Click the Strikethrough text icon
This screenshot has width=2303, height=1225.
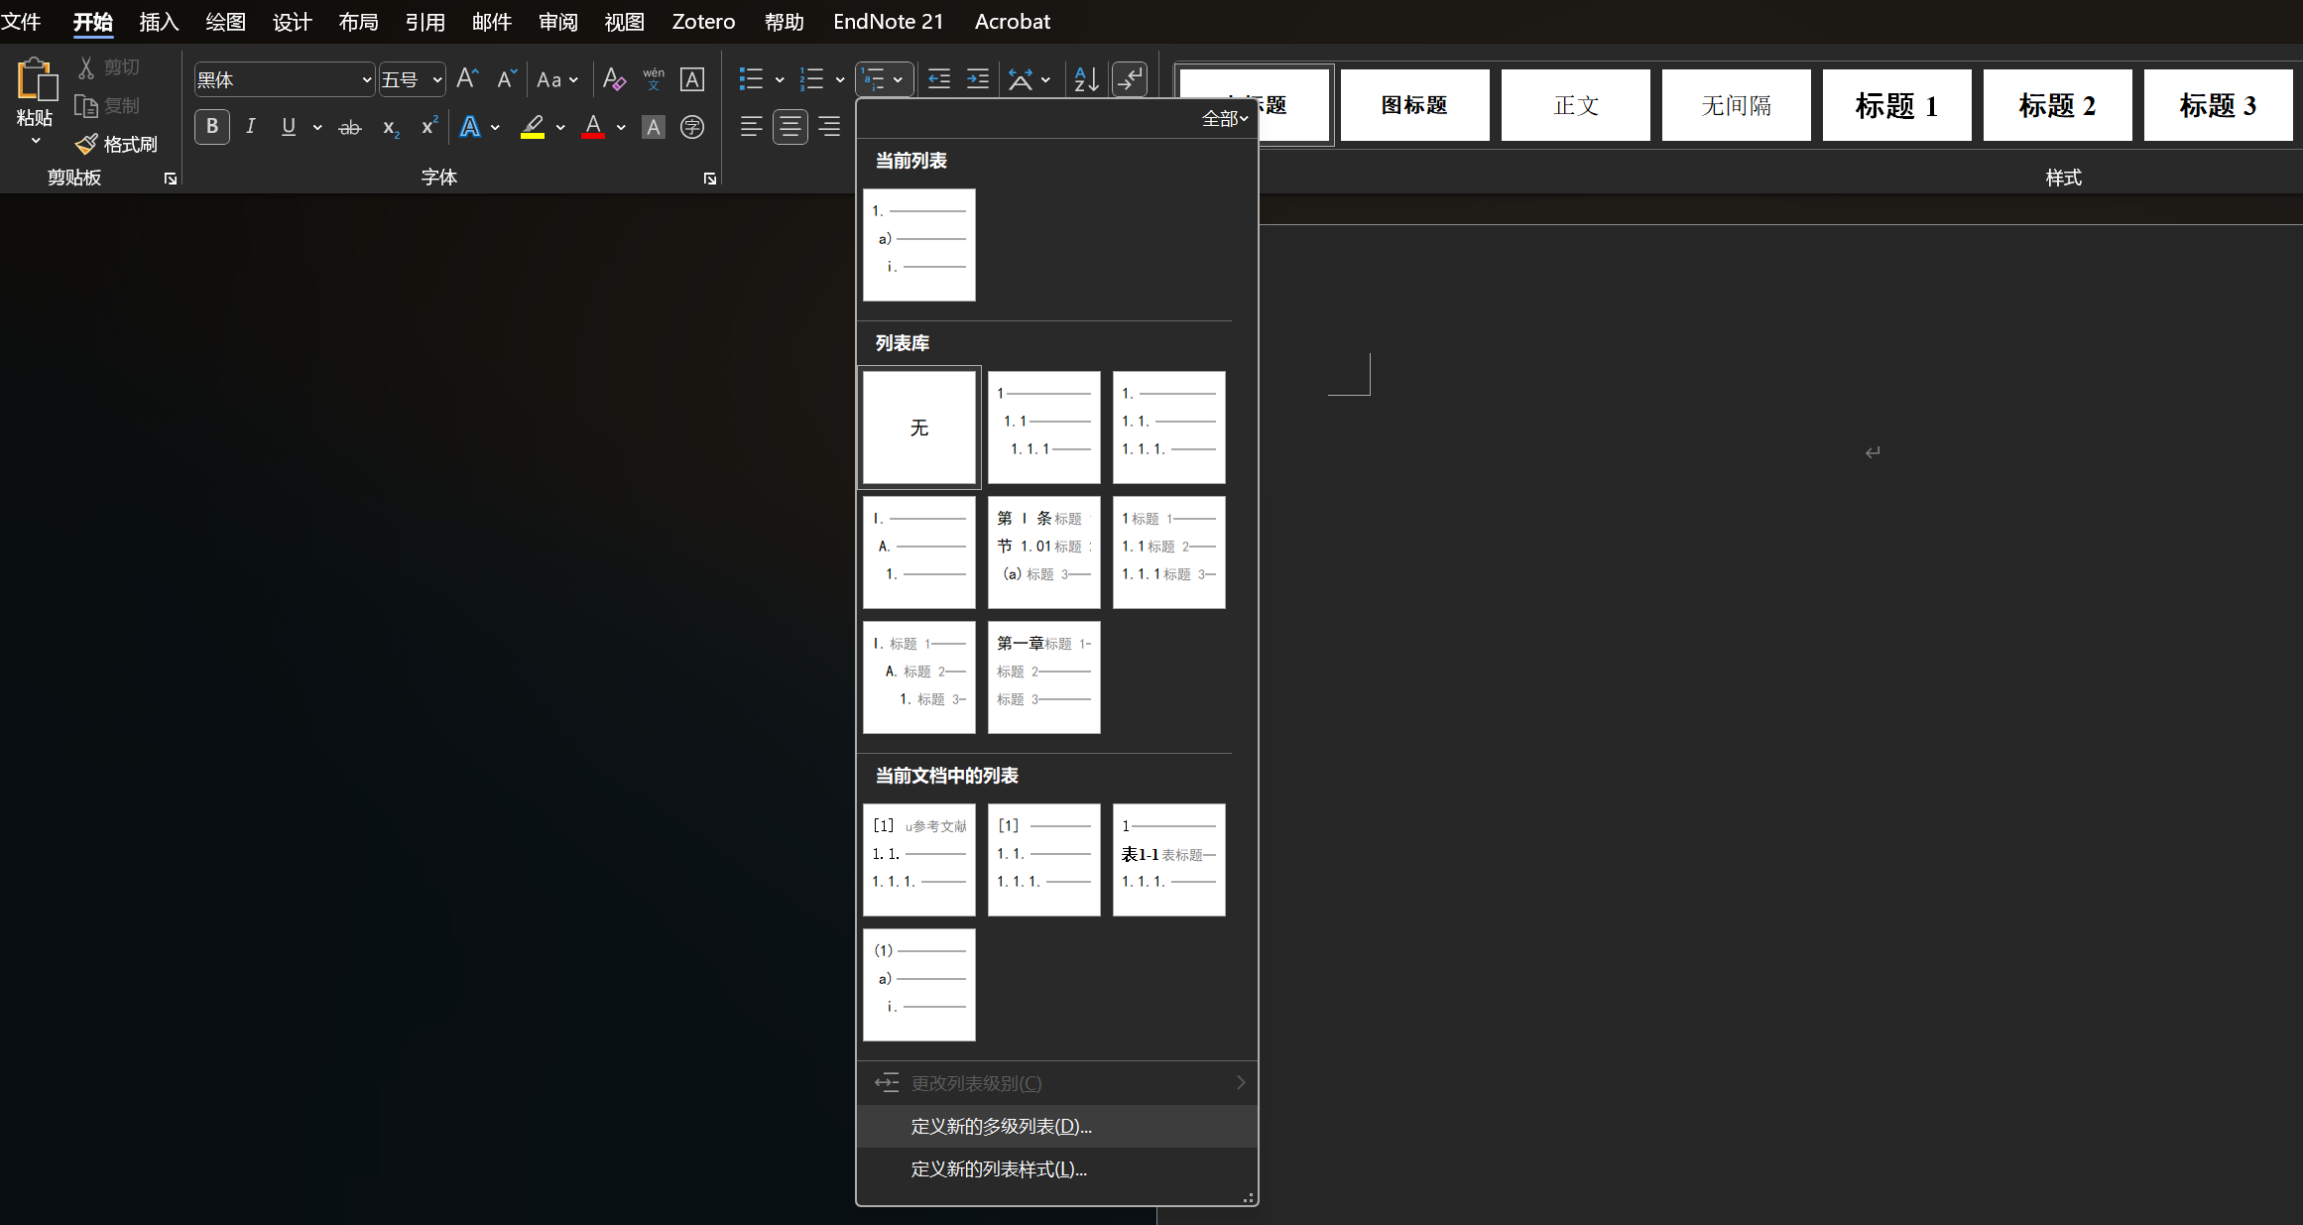(x=350, y=127)
